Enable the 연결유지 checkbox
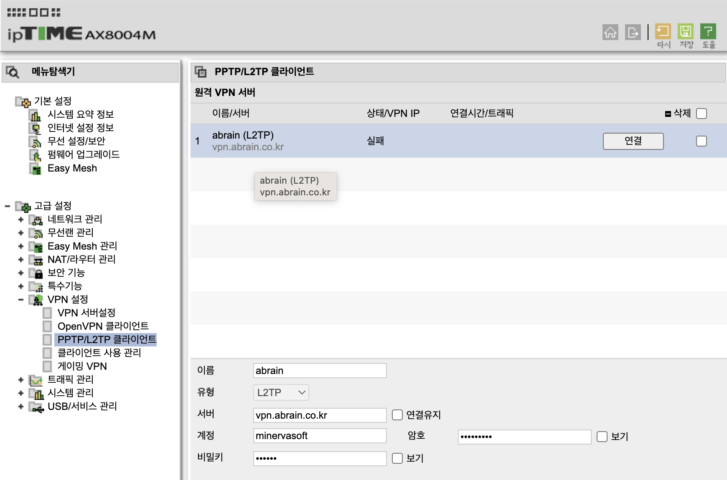727x480 pixels. point(397,415)
